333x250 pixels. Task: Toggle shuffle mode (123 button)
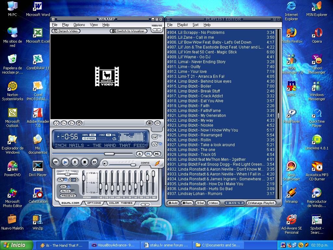(x=155, y=144)
